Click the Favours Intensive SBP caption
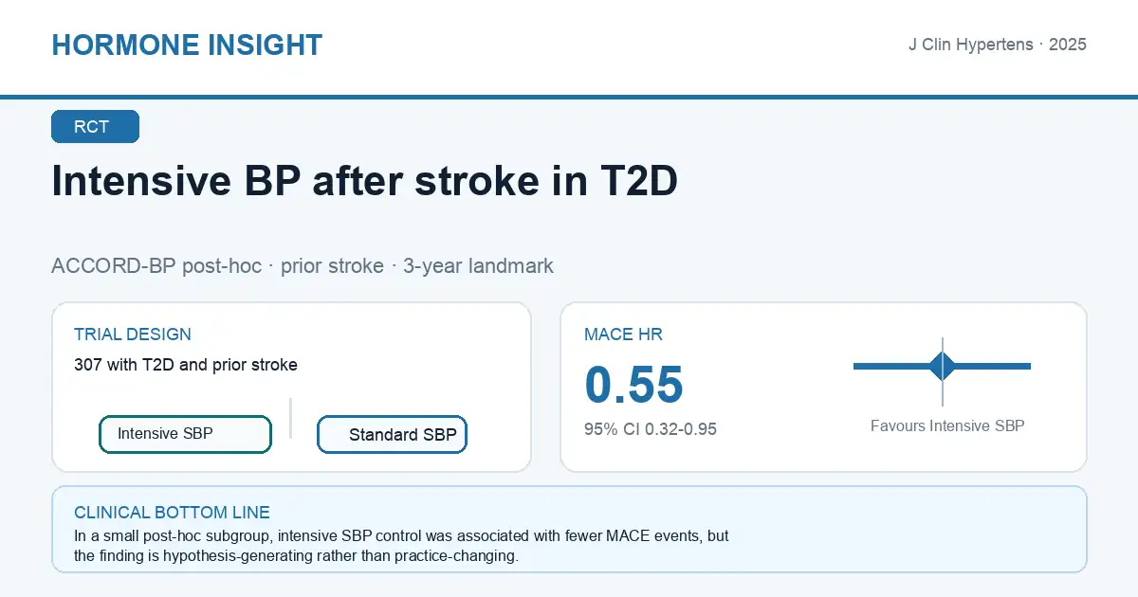The height and width of the screenshot is (597, 1138). [x=947, y=426]
